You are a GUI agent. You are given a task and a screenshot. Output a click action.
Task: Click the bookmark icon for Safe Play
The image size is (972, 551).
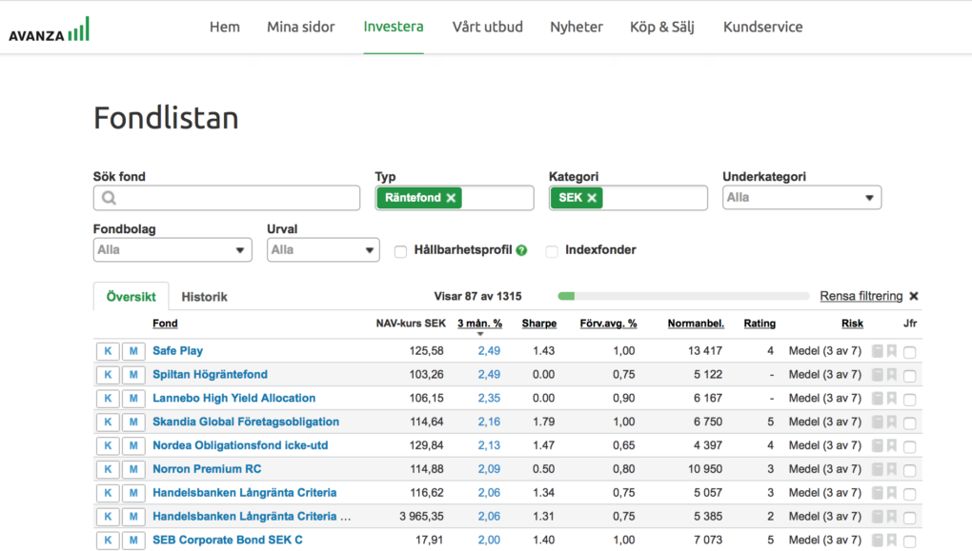coord(892,351)
